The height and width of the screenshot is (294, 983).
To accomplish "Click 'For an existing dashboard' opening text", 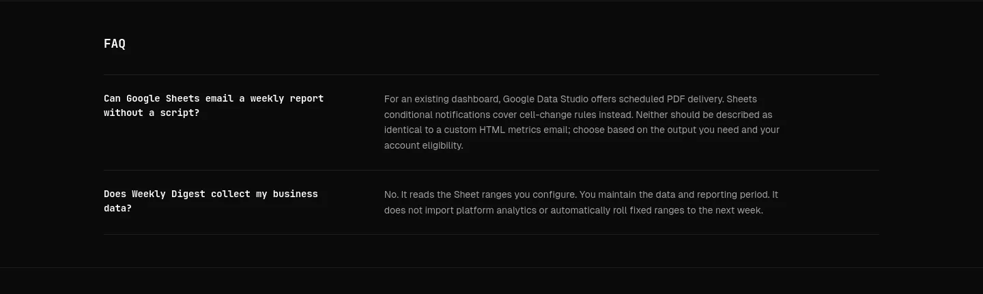I will [442, 99].
